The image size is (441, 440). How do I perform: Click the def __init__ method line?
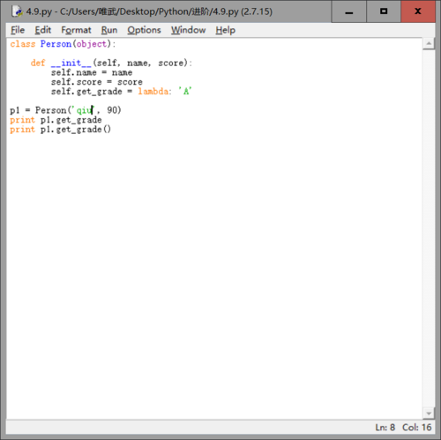tap(111, 63)
